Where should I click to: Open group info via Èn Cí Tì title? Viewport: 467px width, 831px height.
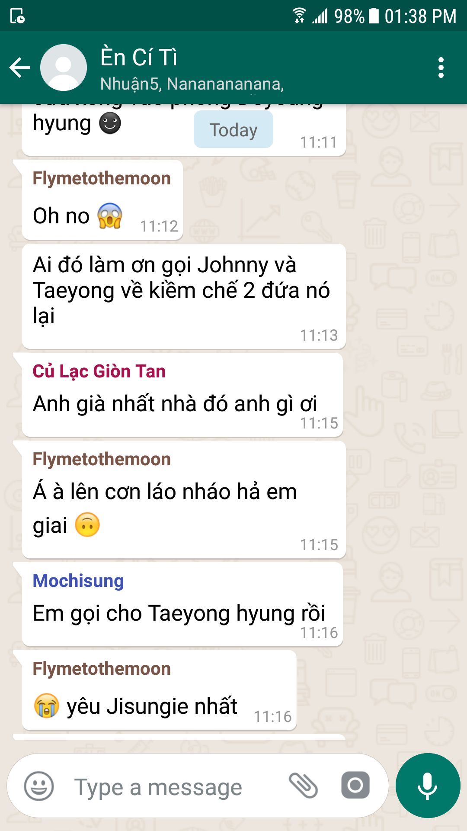pyautogui.click(x=139, y=57)
